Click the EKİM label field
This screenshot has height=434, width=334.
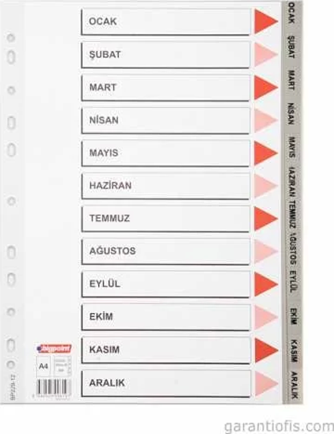pos(166,317)
